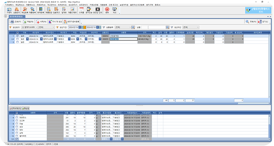Open the 문자전송 phone icon

(x=89, y=10)
